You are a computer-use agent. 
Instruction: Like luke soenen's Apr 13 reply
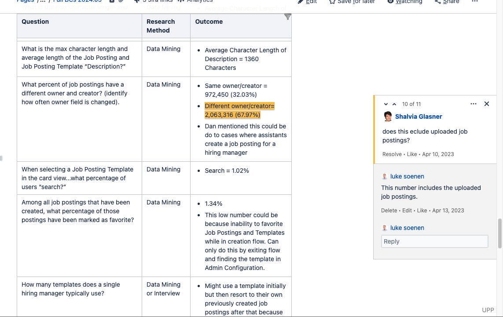422,211
